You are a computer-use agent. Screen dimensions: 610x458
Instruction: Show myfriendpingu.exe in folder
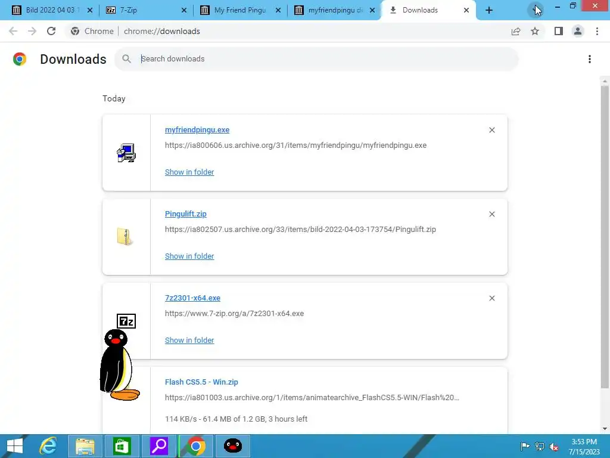(x=189, y=172)
